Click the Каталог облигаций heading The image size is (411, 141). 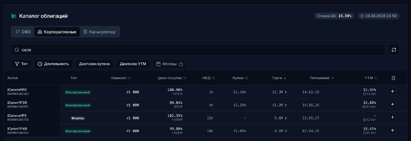click(x=43, y=16)
